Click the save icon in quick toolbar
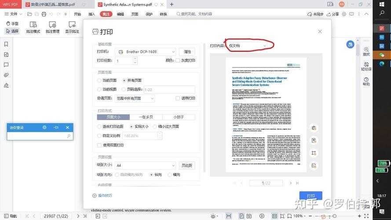This screenshot has width=391, height=220. point(37,14)
